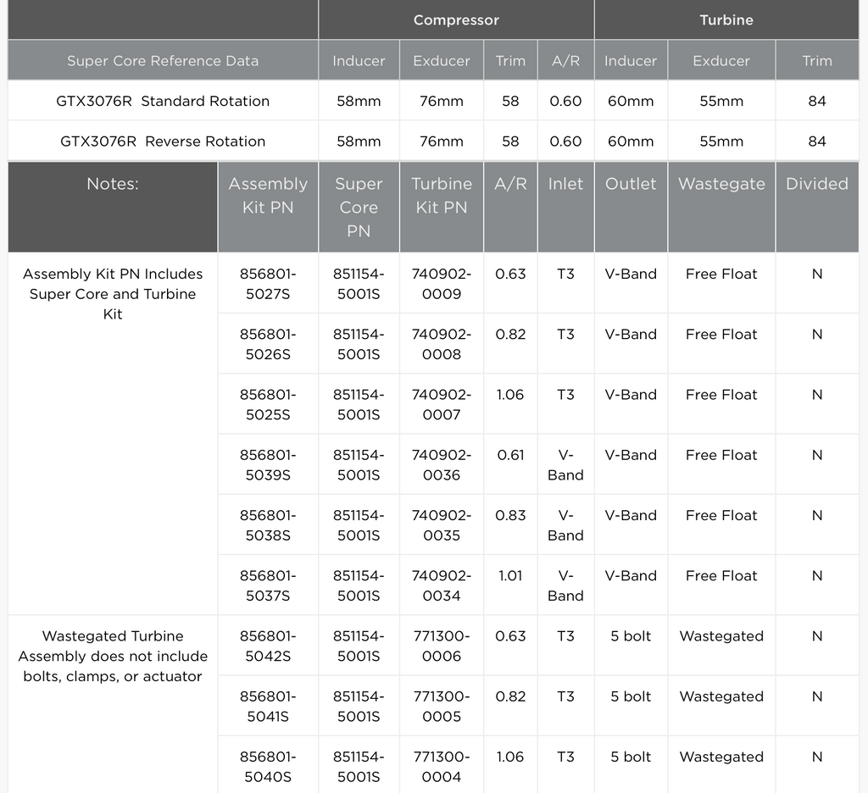This screenshot has width=868, height=793.
Task: Click the Exducer header under Turbine
Action: (x=721, y=60)
